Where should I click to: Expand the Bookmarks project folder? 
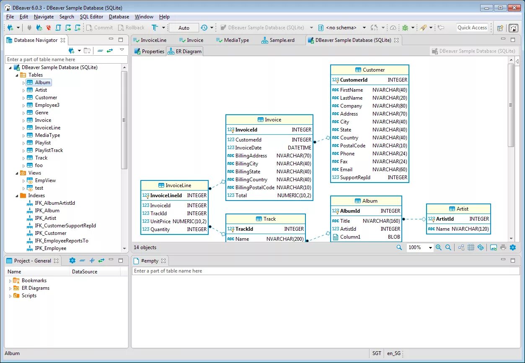point(10,281)
